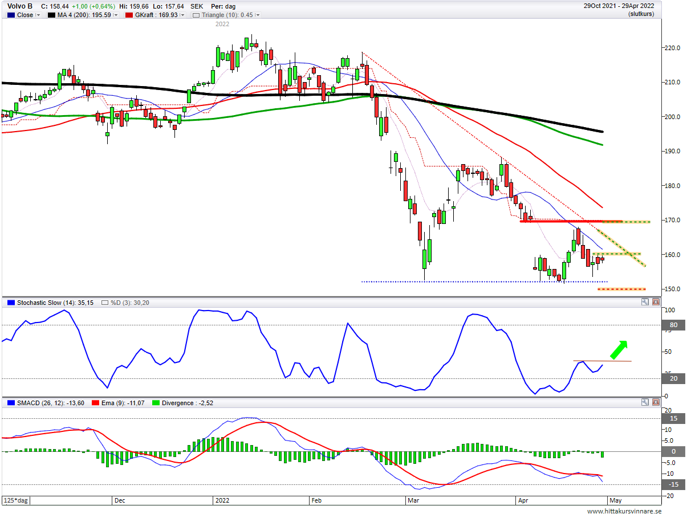The width and height of the screenshot is (687, 514).
Task: Close the Stochastic Slow panel
Action: tap(656, 303)
